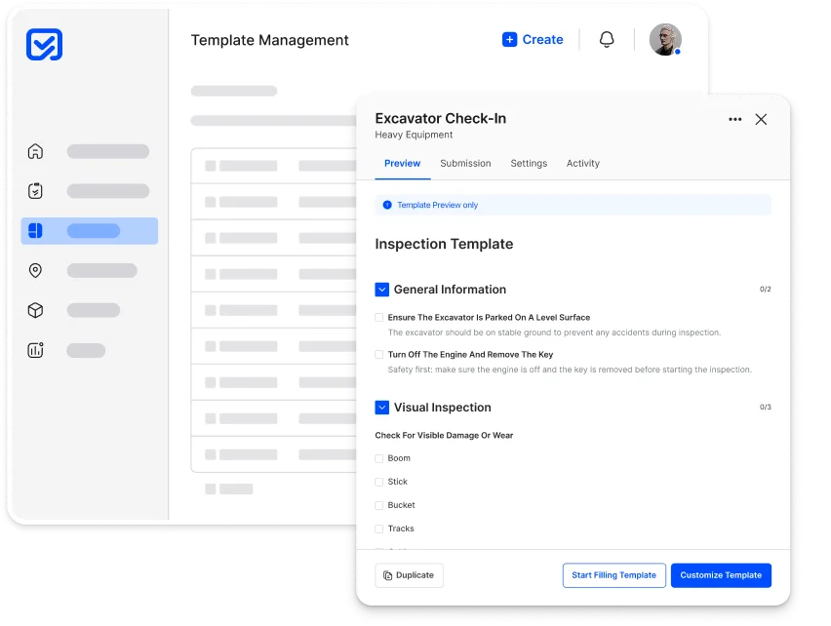Click the Duplicate button
The image size is (831, 626).
[409, 575]
